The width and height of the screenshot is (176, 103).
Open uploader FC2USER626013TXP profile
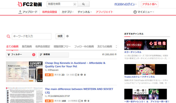point(59,96)
